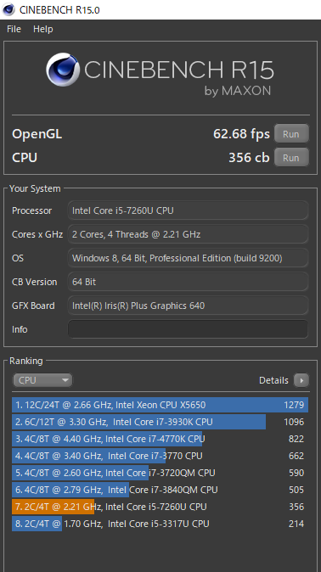321x572 pixels.
Task: Select the i7-4770K ranking entry
Action: pos(160,439)
